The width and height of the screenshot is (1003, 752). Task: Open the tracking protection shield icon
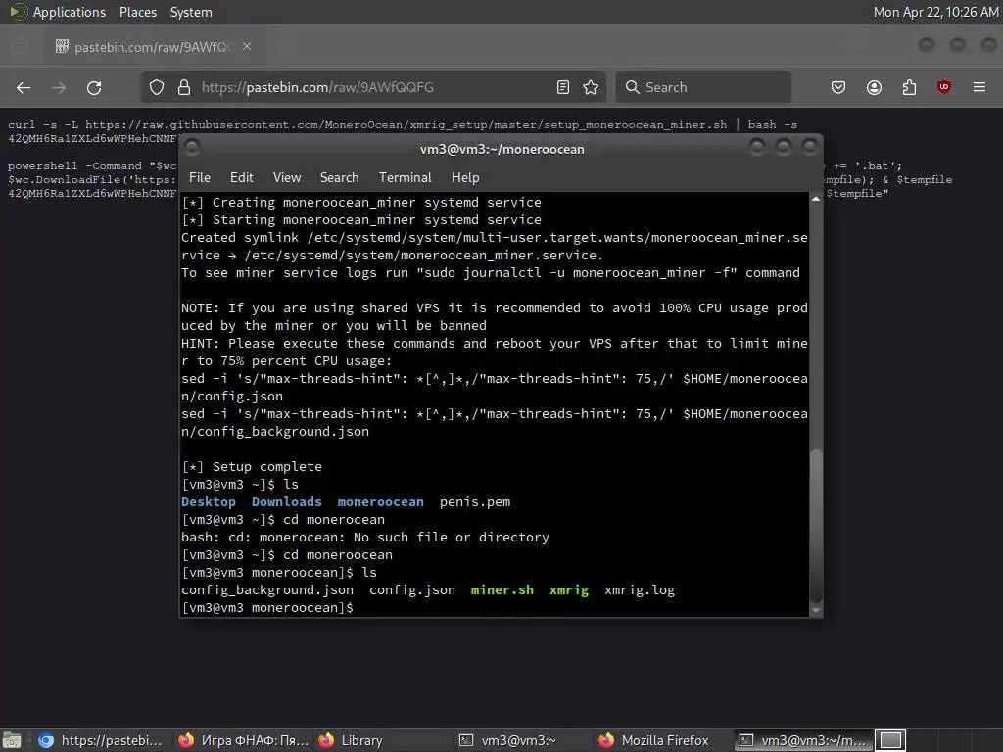click(x=157, y=87)
